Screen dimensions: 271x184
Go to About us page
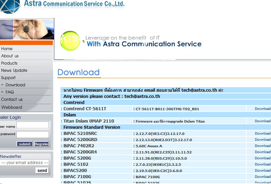10,56
